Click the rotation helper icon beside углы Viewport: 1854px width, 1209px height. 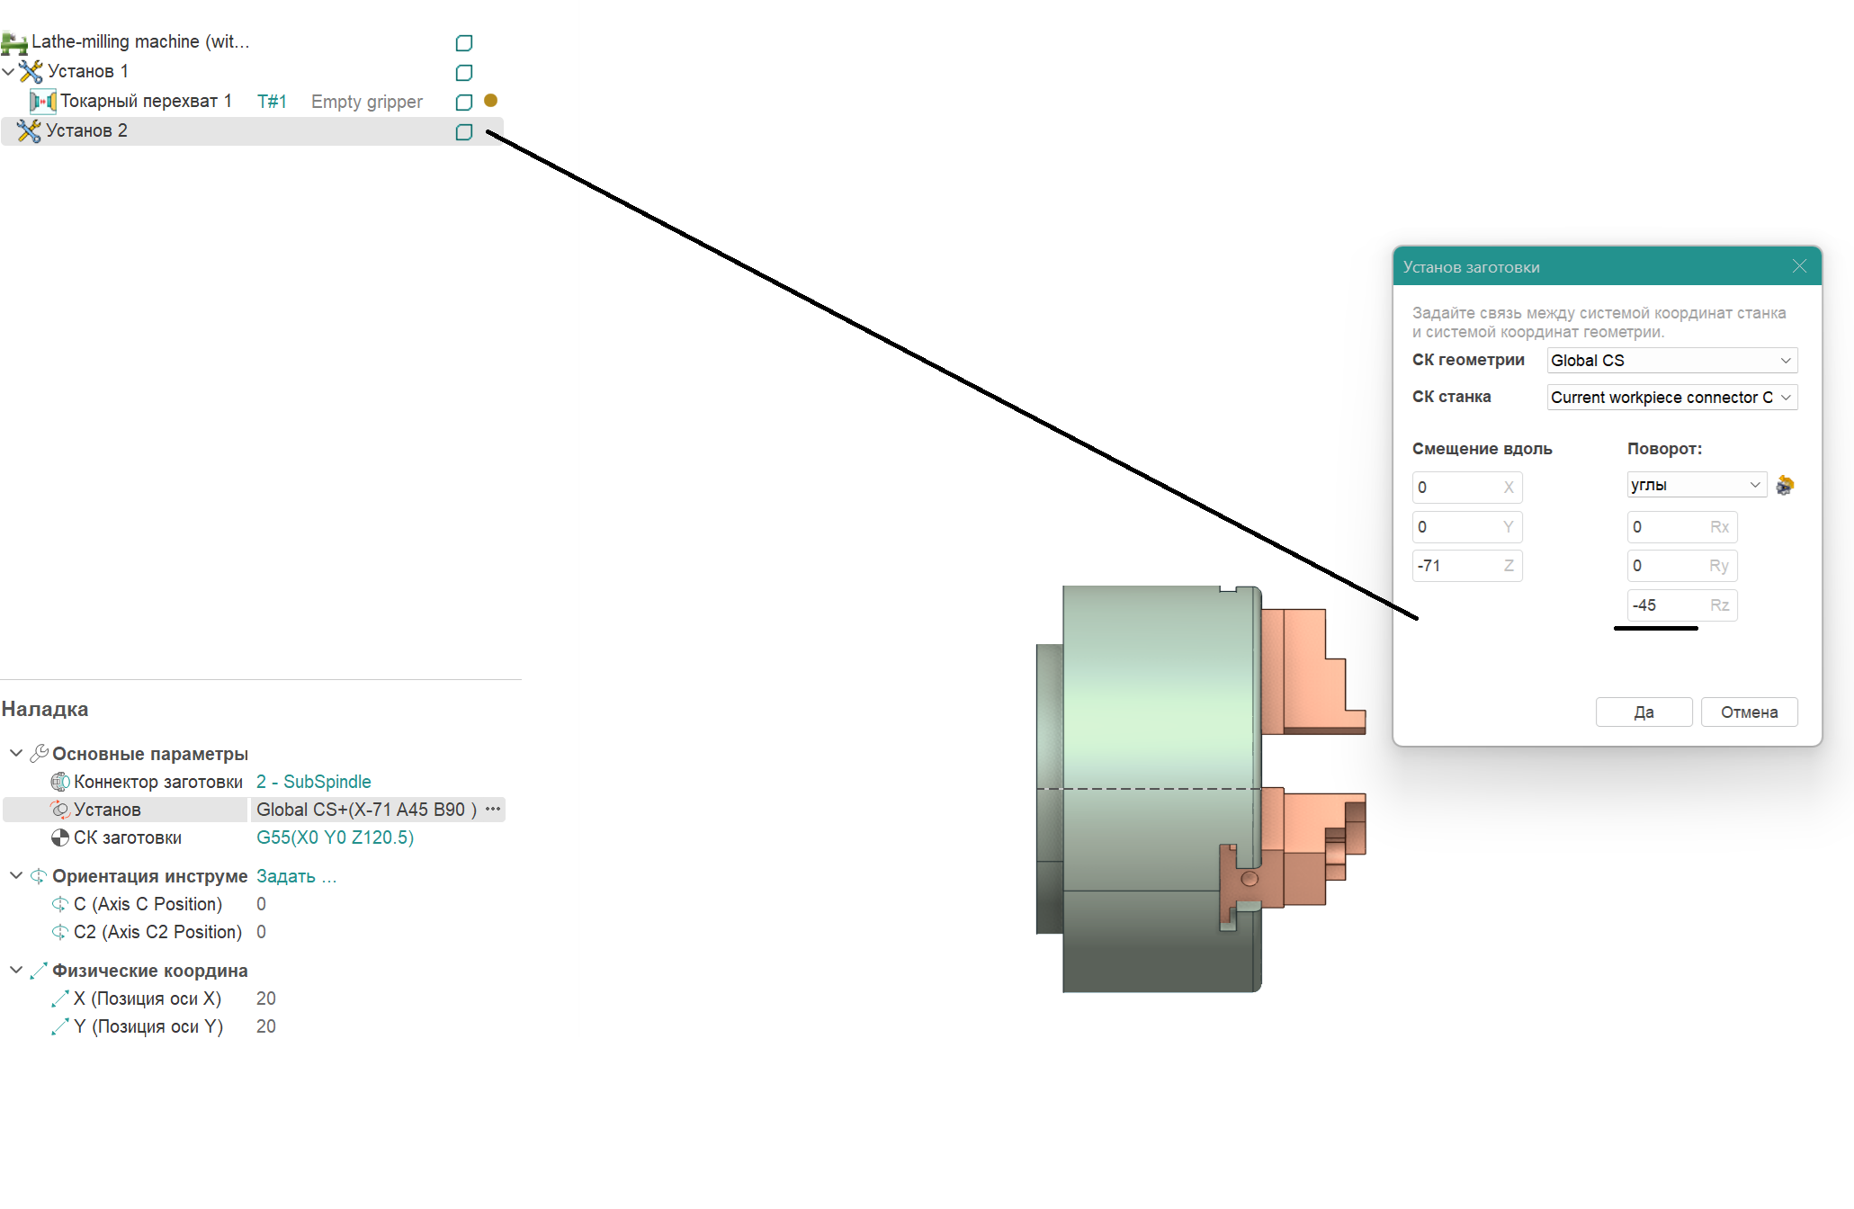(x=1786, y=486)
